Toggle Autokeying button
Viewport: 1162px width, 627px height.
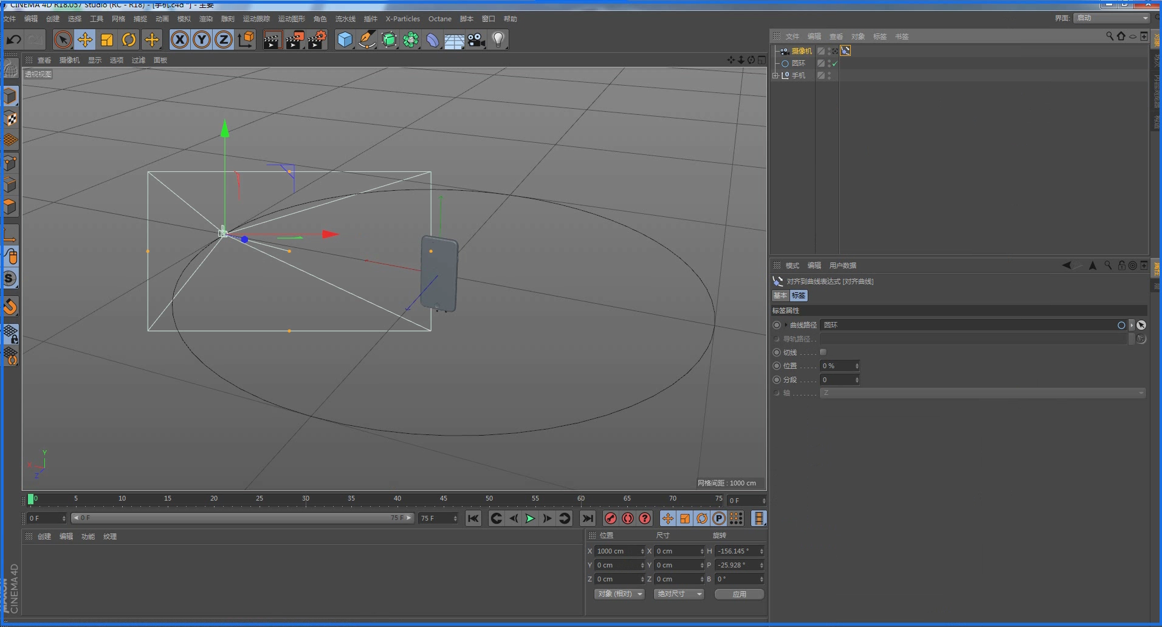(628, 518)
